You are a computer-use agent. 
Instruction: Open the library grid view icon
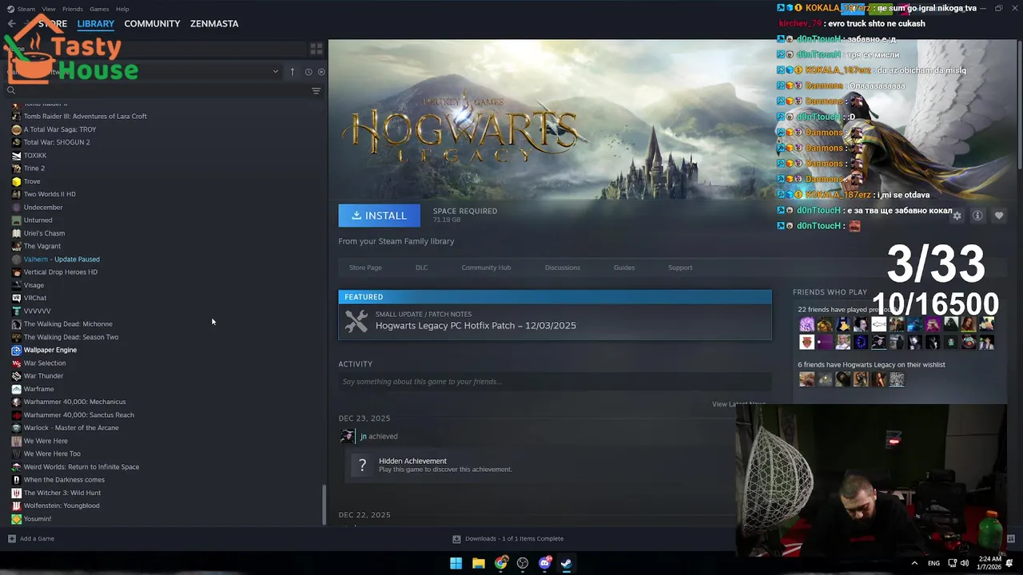pyautogui.click(x=316, y=50)
